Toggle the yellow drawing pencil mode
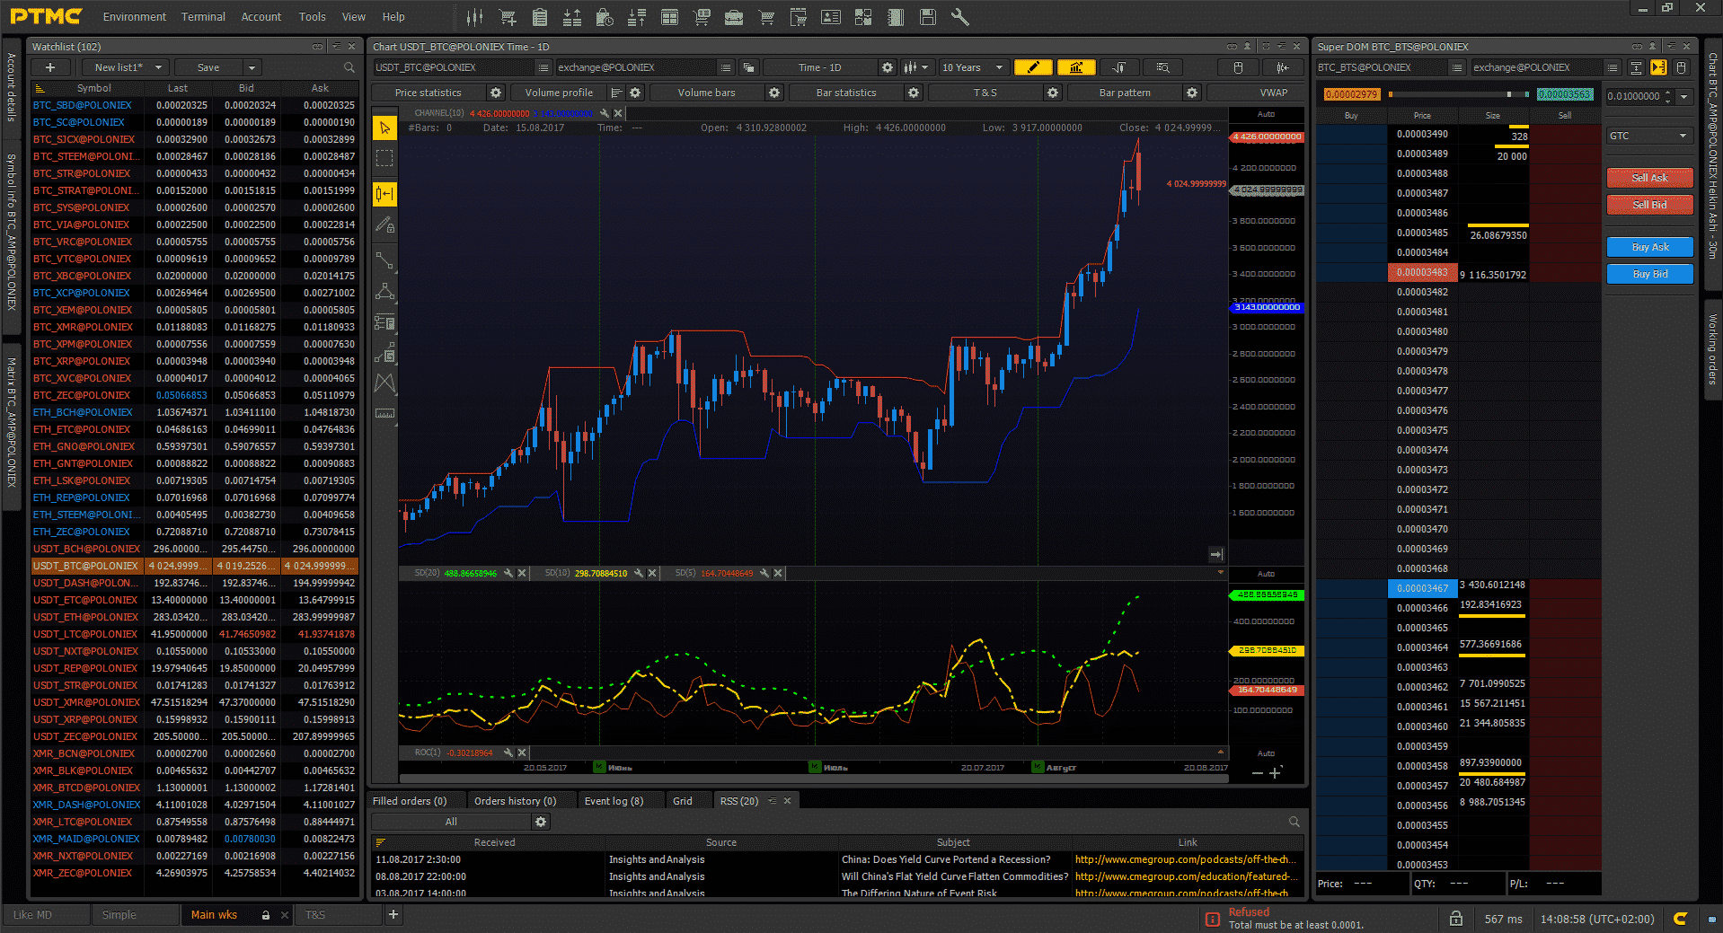Viewport: 1723px width, 933px height. point(1032,67)
